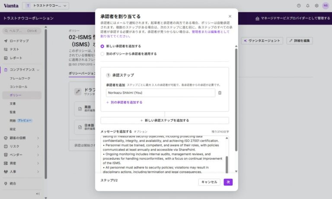Viewport: 332px width, 199px height.
Task: Click the 人事 people icon in the sidebar
Action: 6,172
